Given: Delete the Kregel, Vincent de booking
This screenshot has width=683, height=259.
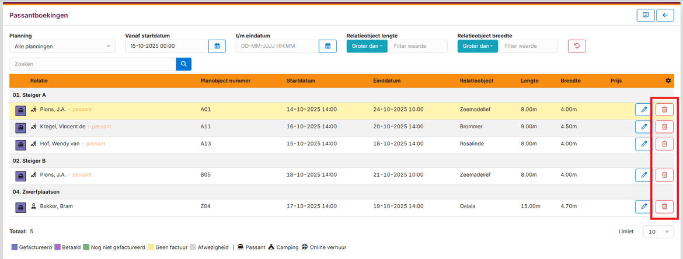Looking at the screenshot, I should [664, 127].
